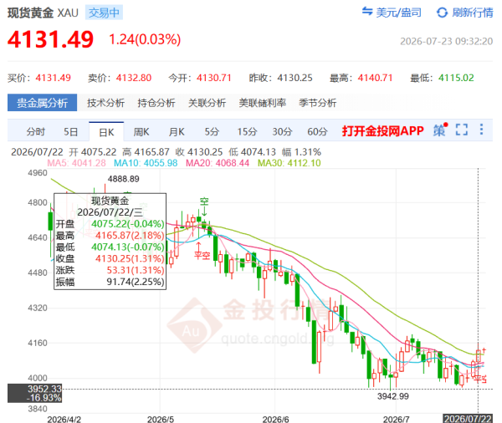Click the 3952.33 crosshair price tag
This screenshot has height=423, width=502.
point(34,393)
